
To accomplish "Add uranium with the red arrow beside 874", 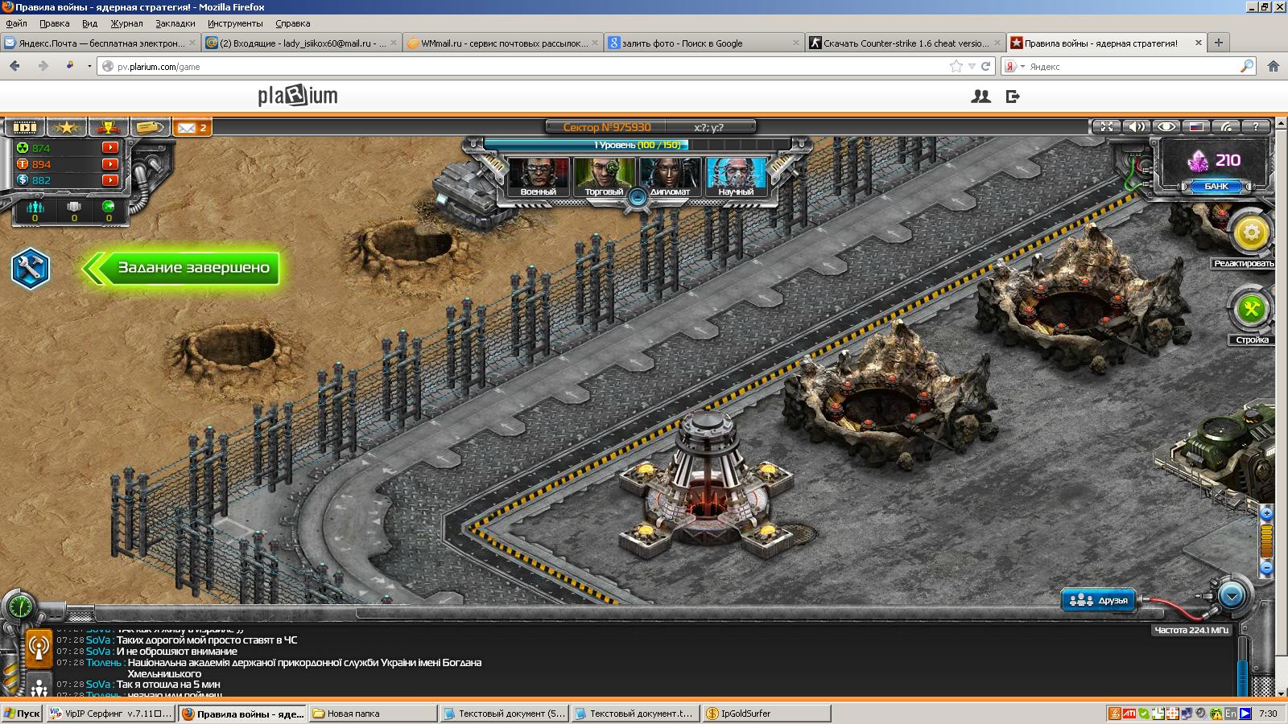I will (x=110, y=148).
